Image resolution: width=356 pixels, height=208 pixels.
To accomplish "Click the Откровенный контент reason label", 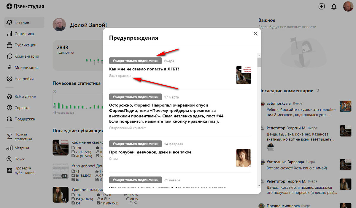I will 128,128.
